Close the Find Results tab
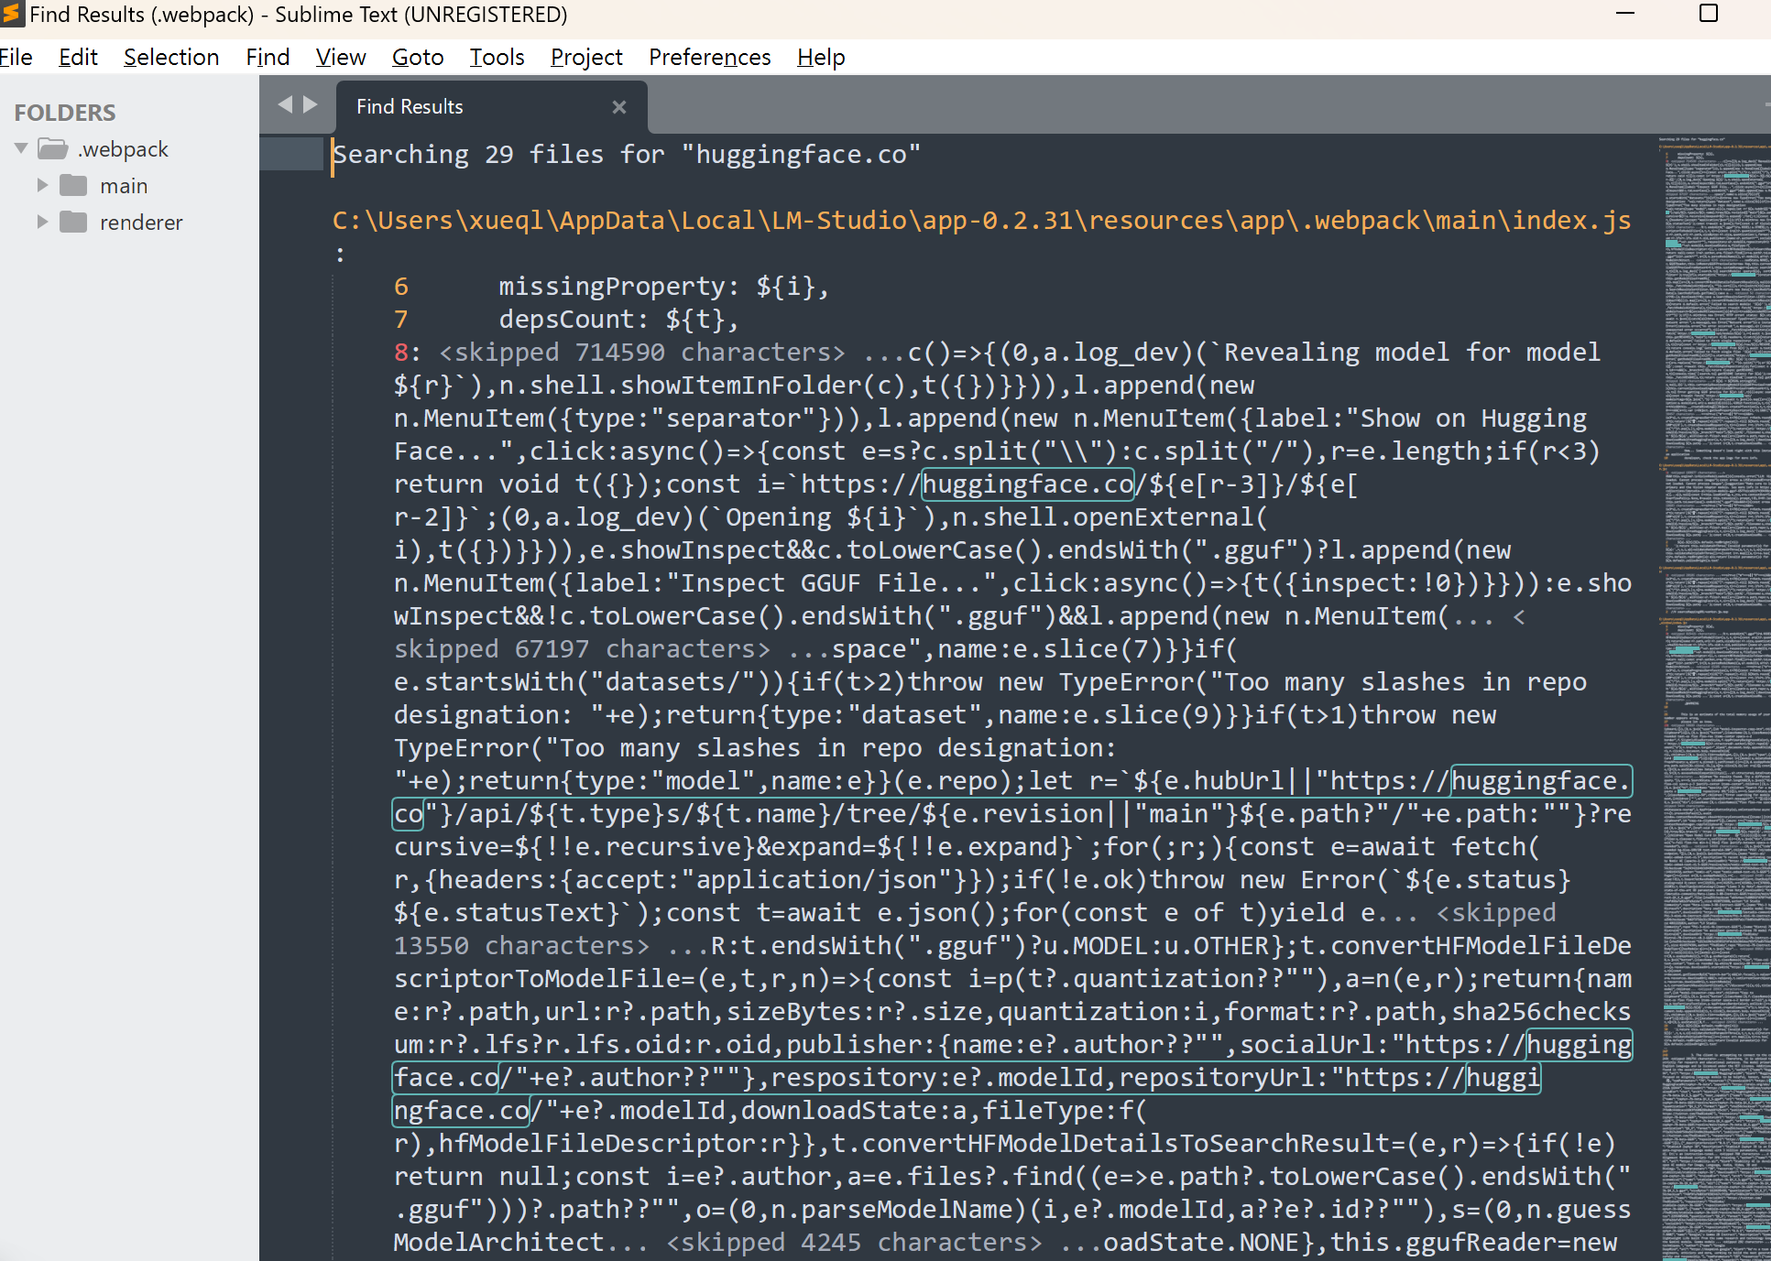Viewport: 1771px width, 1261px height. [618, 105]
